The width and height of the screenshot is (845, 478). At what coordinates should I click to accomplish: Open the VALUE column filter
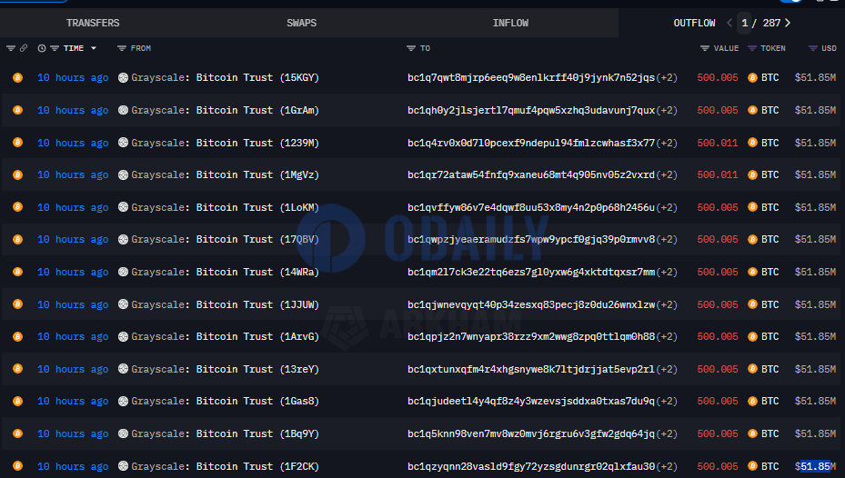[x=705, y=48]
